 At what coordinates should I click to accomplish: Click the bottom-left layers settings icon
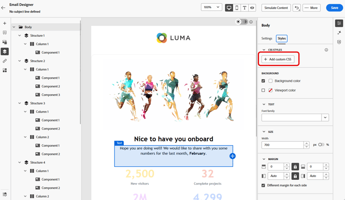click(5, 194)
